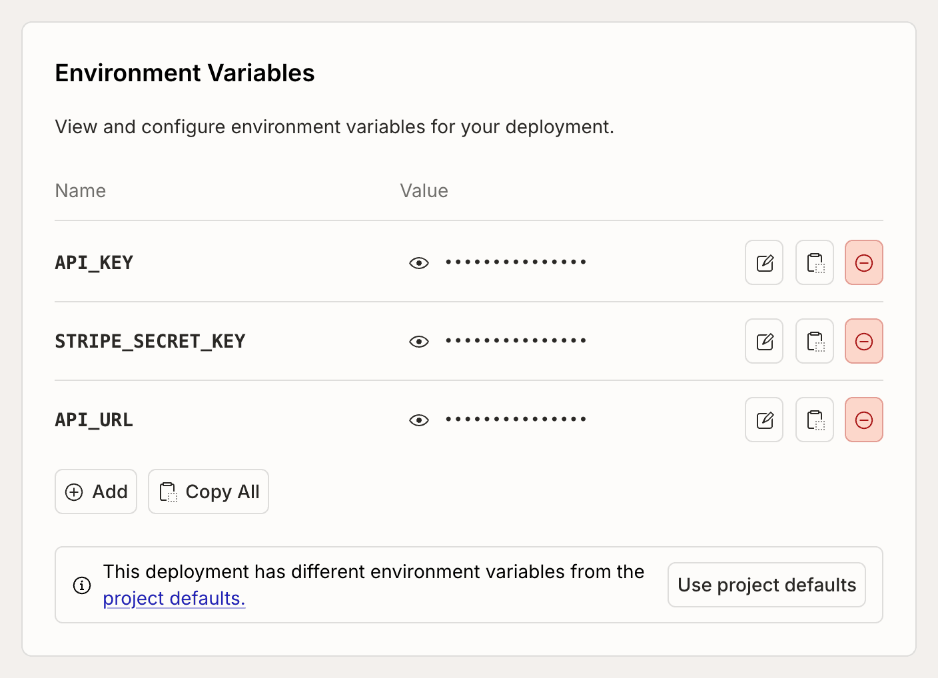Edit the STRIPE_SECRET_KEY variable

click(x=764, y=341)
